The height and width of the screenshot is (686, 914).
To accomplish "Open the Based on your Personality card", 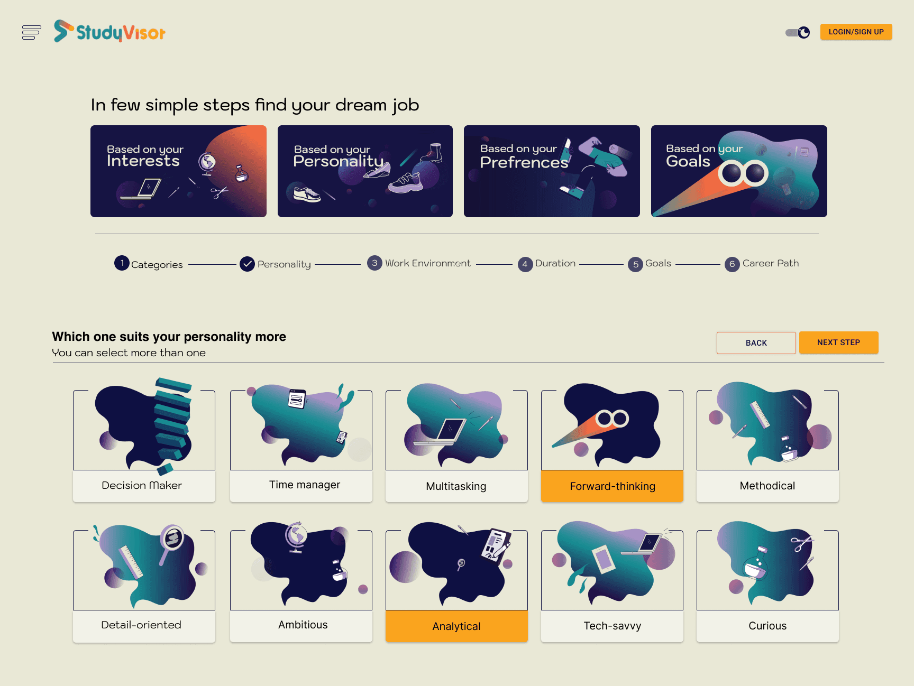I will click(365, 171).
